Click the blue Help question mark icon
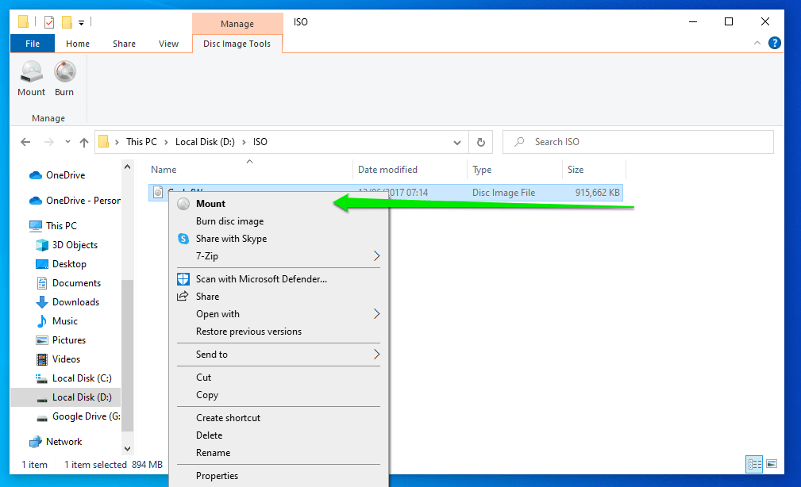This screenshot has height=487, width=801. [774, 44]
